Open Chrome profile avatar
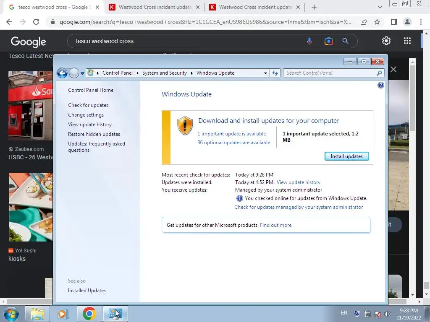 point(407,22)
